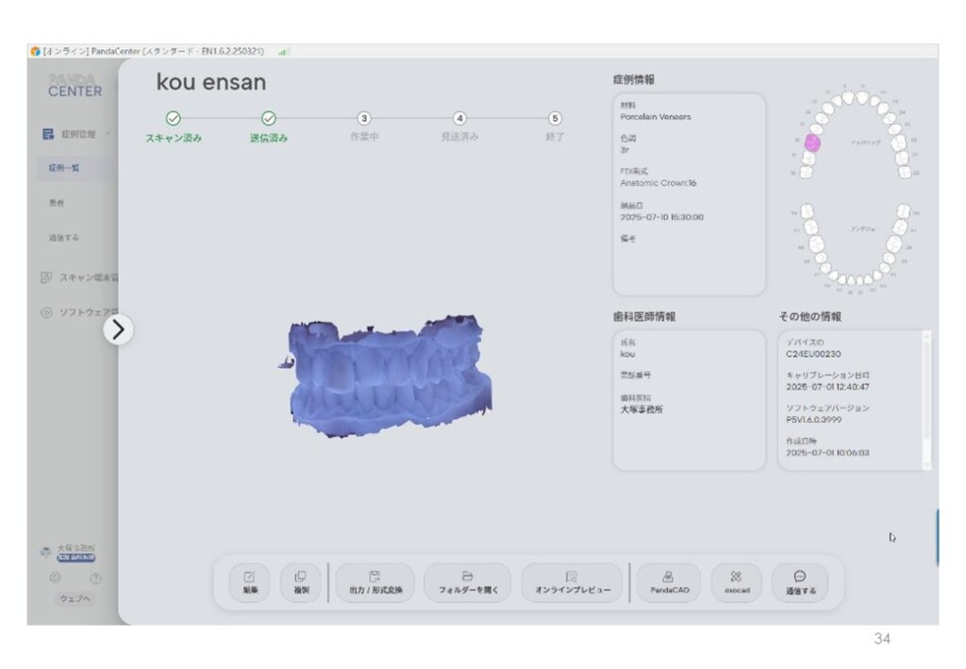Click the 複製 duplicate icon button
966x669 pixels.
[x=300, y=582]
